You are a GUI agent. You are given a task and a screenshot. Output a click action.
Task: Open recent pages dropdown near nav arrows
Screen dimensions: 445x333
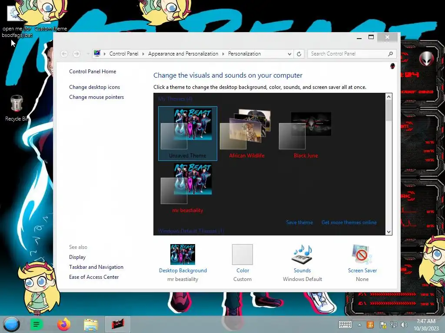tap(88, 54)
